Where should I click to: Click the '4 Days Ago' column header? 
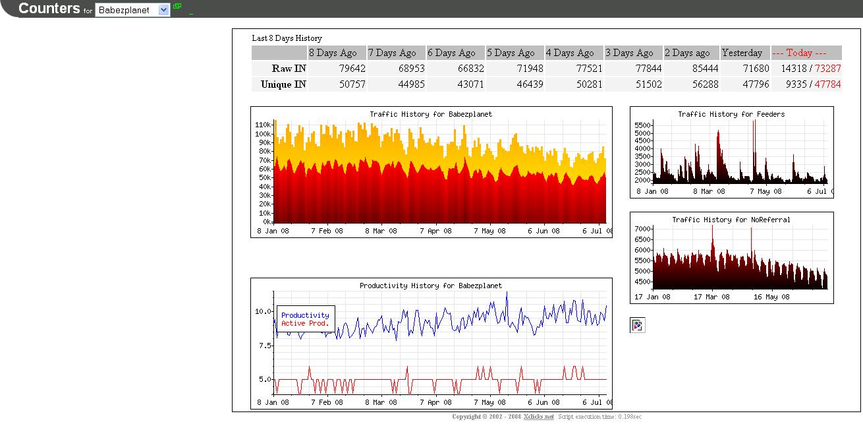point(574,53)
